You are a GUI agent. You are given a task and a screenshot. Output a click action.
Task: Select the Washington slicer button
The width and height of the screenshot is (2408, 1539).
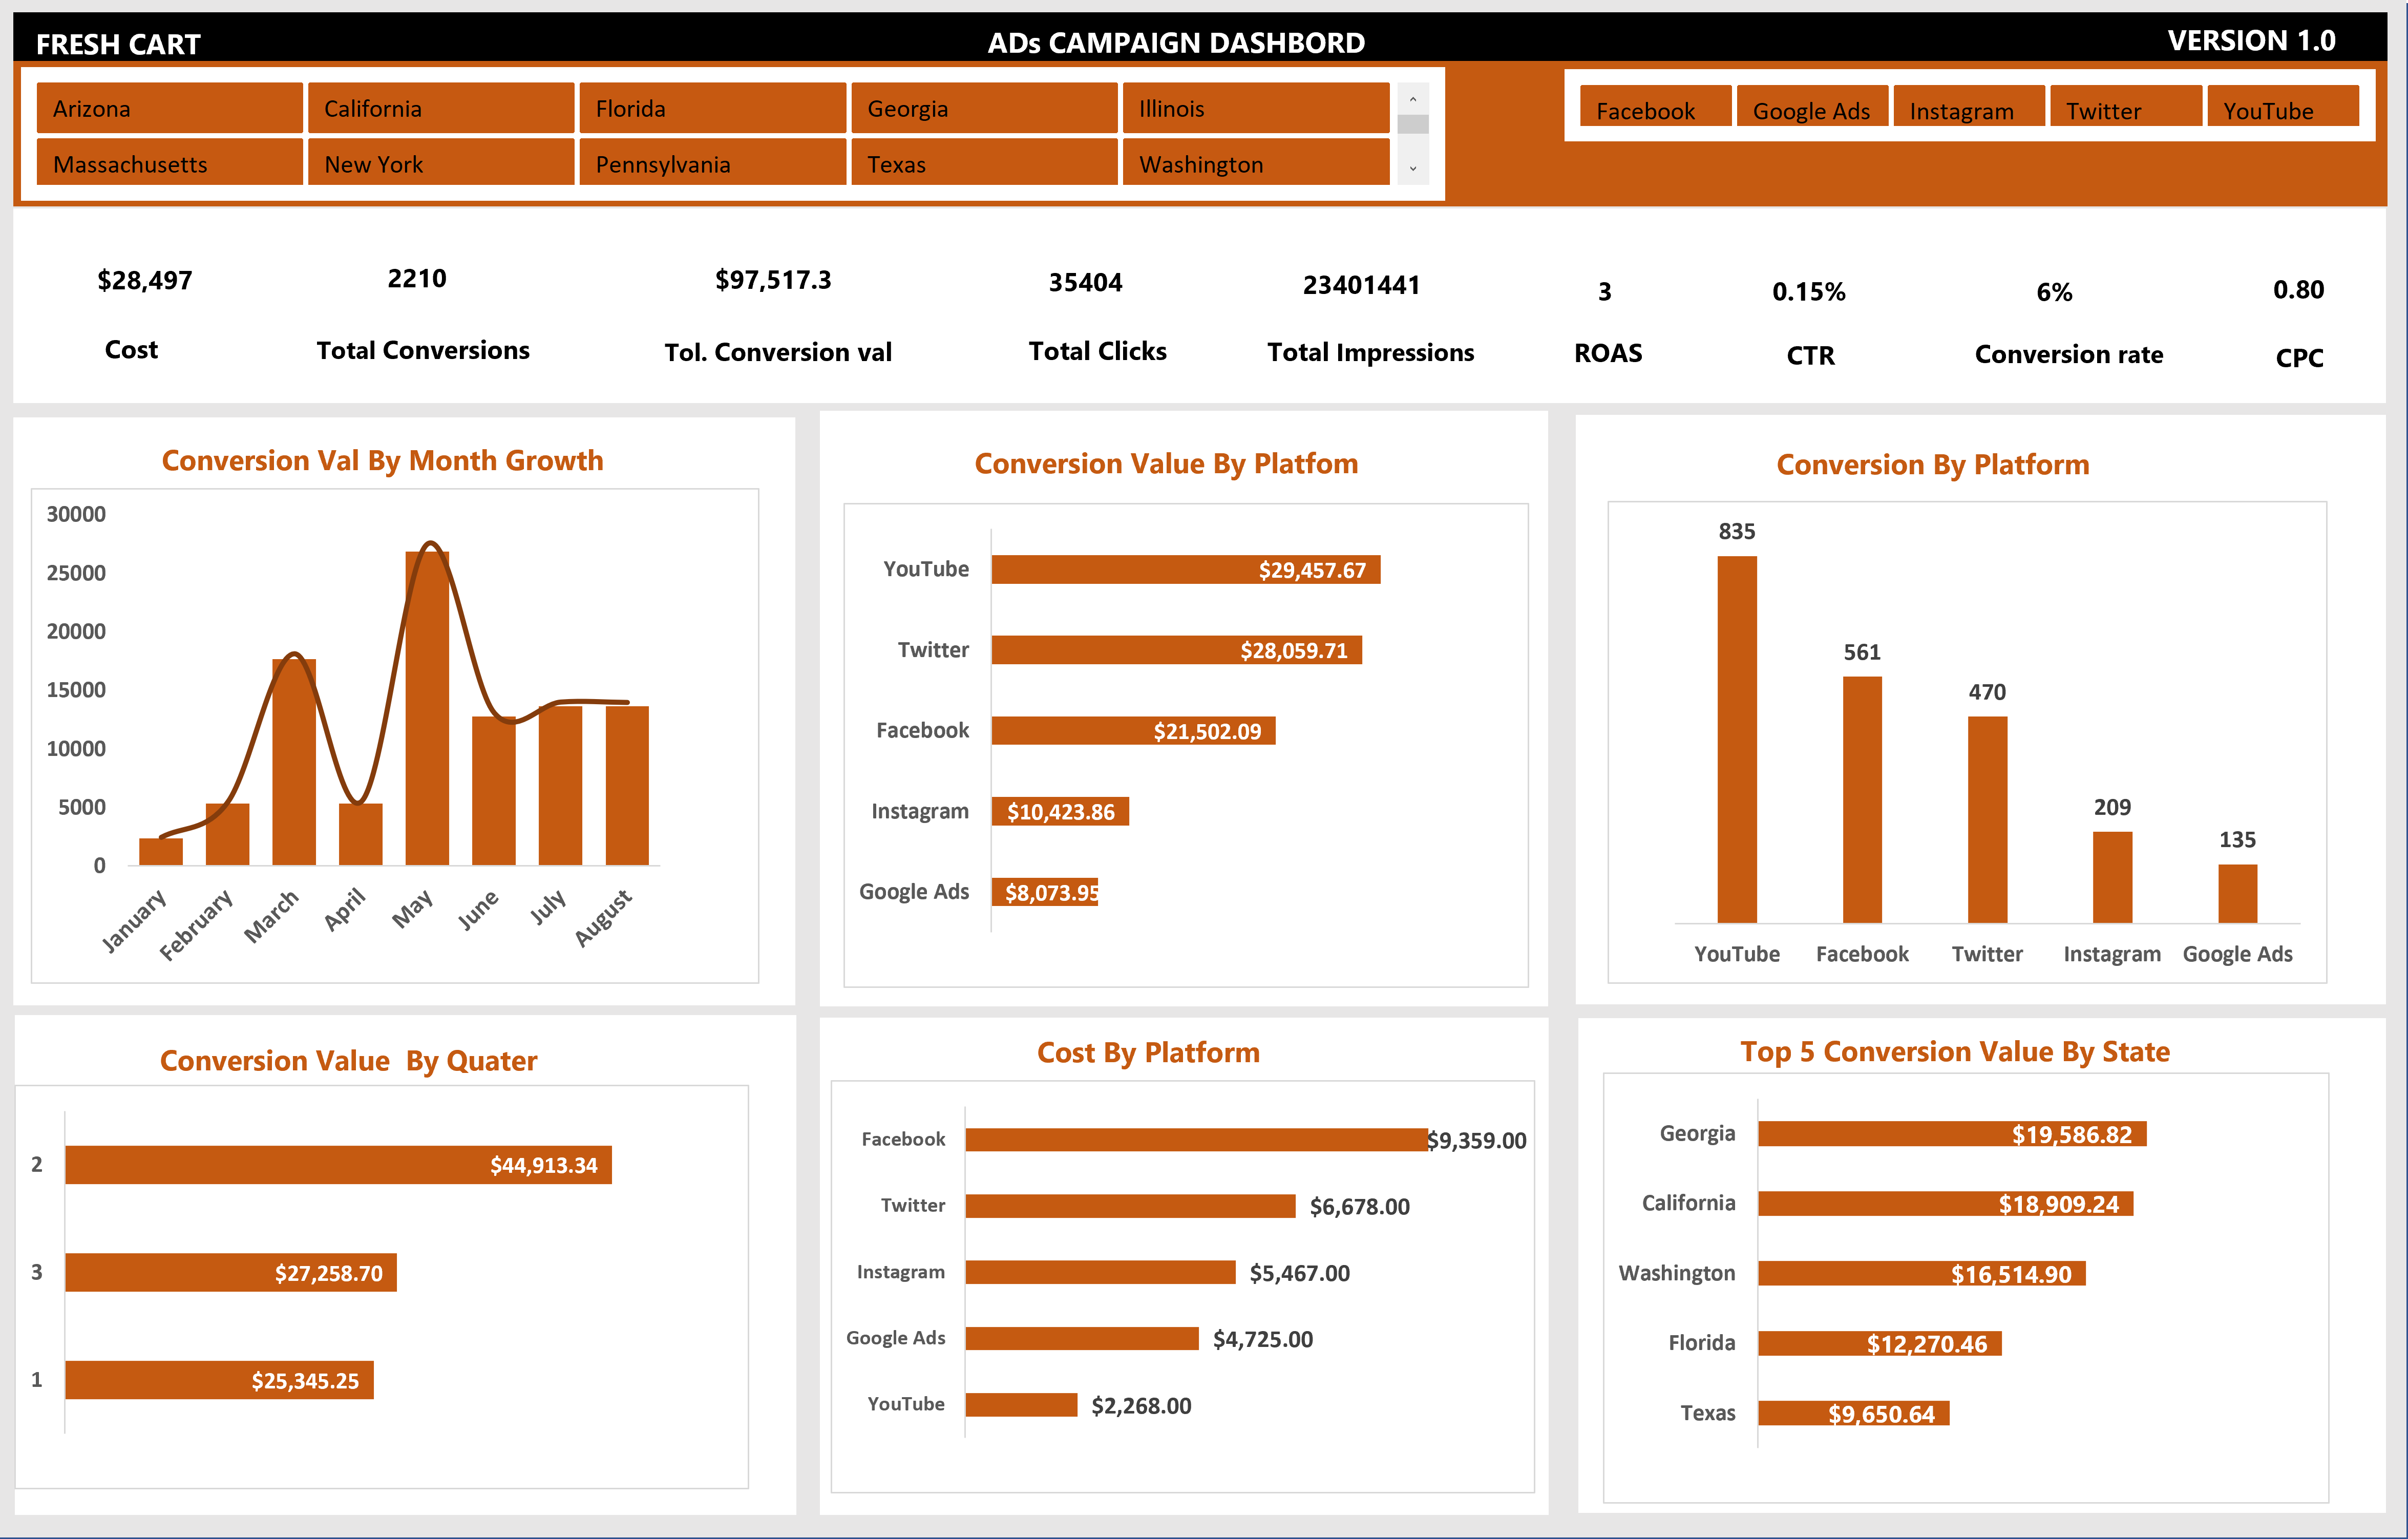pos(1255,163)
